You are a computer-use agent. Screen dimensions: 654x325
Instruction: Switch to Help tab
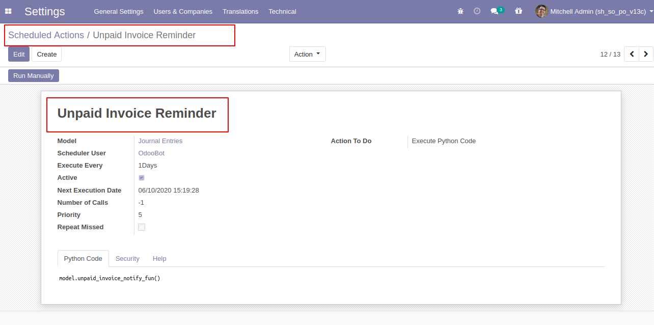(159, 258)
